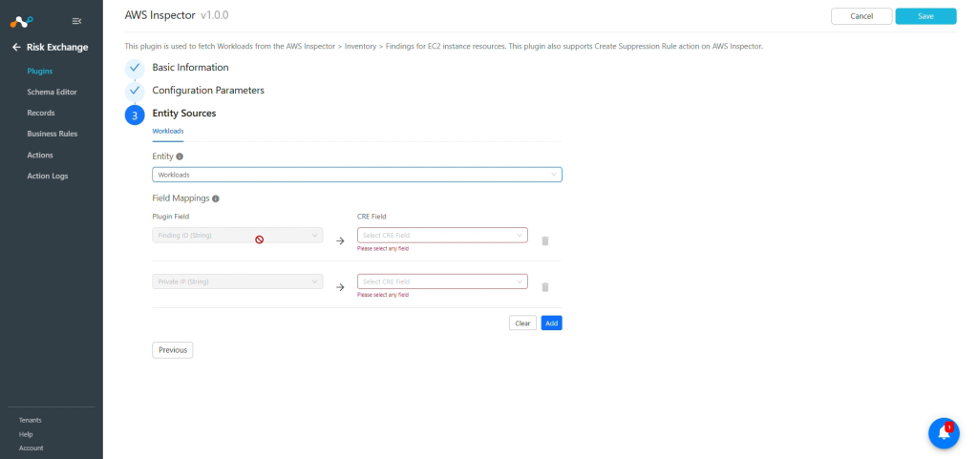This screenshot has width=978, height=459.
Task: Open the Private IP (String) plugin field dropdown
Action: (x=238, y=282)
